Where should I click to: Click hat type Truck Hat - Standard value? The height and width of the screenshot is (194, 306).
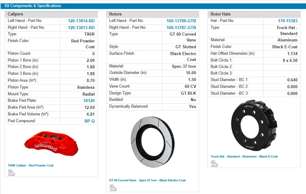[287, 31]
